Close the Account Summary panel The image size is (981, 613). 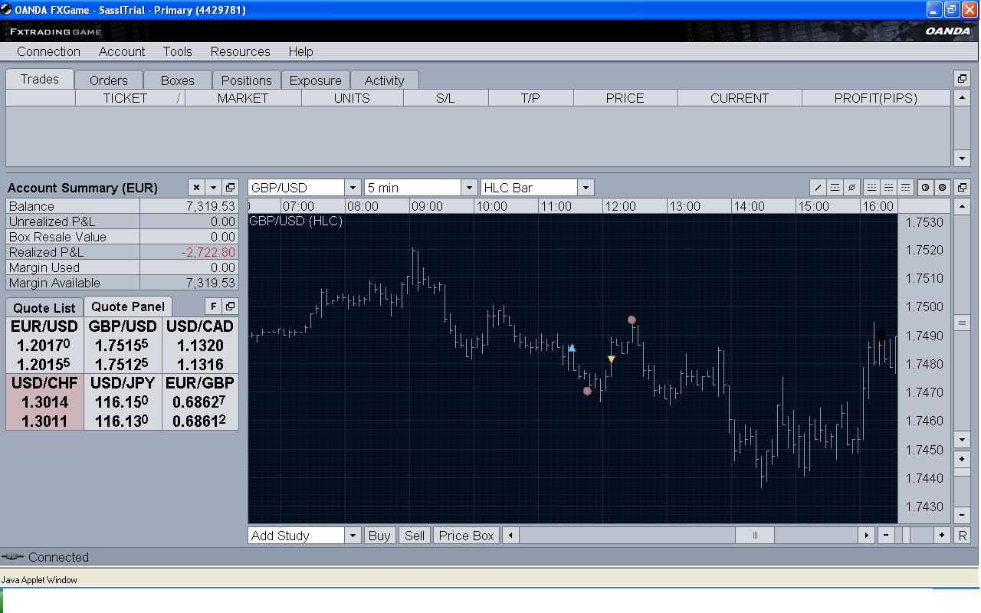(196, 188)
